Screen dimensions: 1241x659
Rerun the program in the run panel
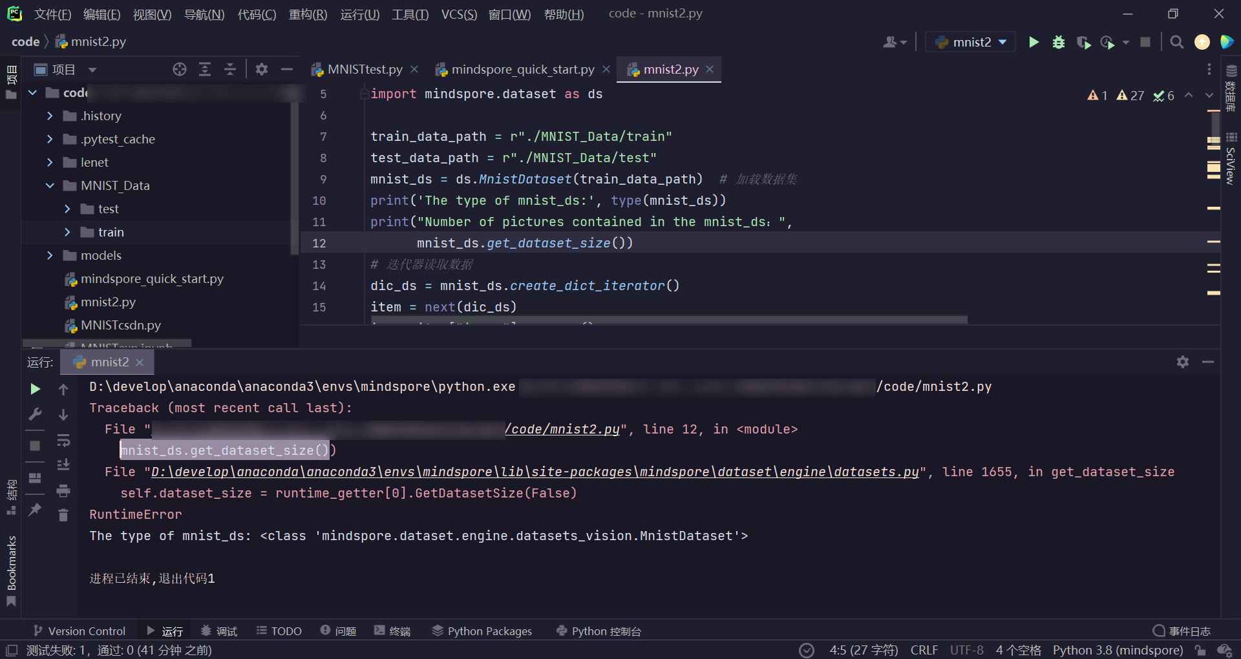(36, 388)
